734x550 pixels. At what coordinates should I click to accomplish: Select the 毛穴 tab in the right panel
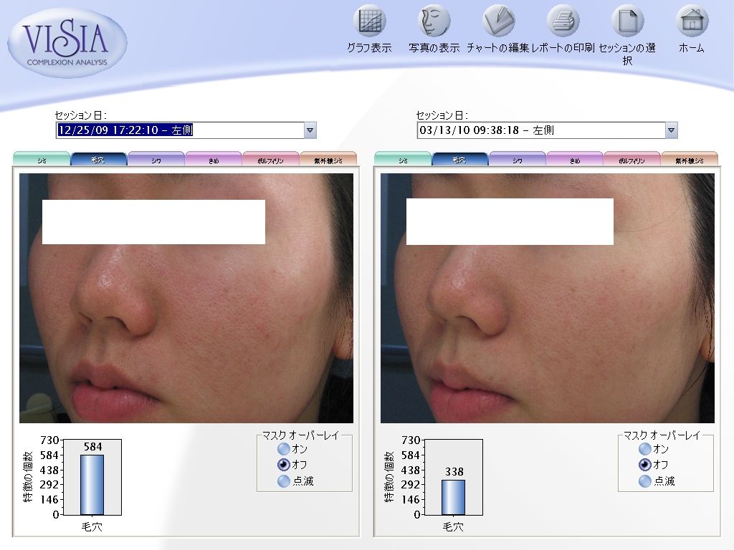(459, 160)
